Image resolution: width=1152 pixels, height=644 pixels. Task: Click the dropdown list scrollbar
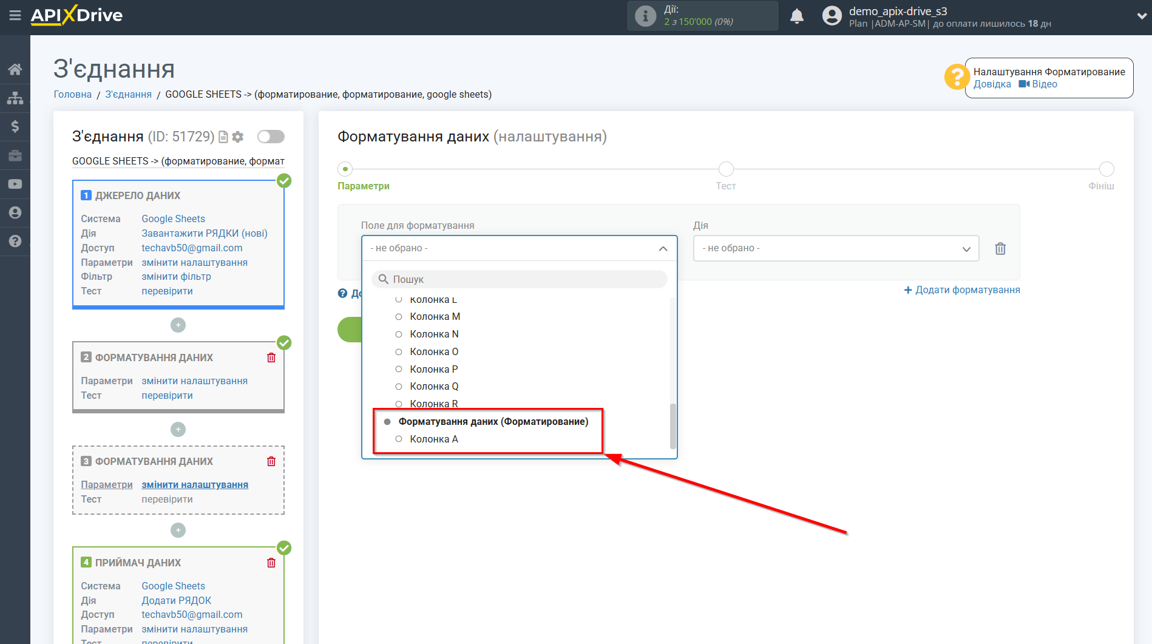[673, 426]
